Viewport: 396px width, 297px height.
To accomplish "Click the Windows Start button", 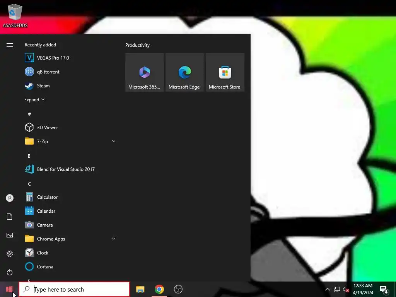I will [9, 289].
